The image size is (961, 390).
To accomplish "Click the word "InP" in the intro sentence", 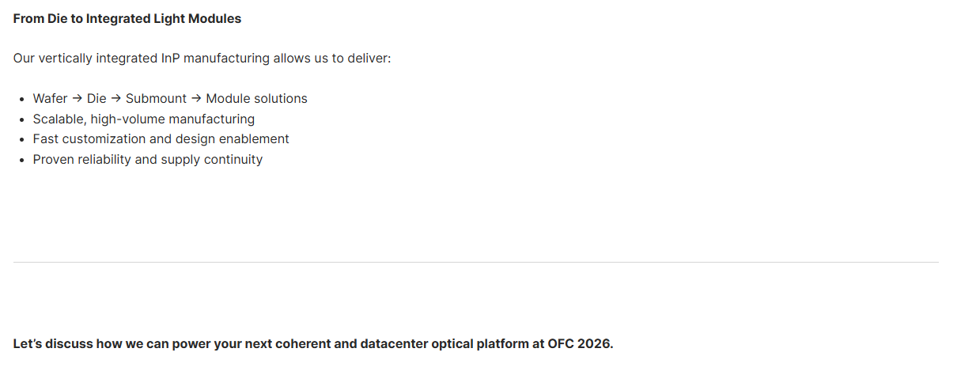I will (x=170, y=59).
